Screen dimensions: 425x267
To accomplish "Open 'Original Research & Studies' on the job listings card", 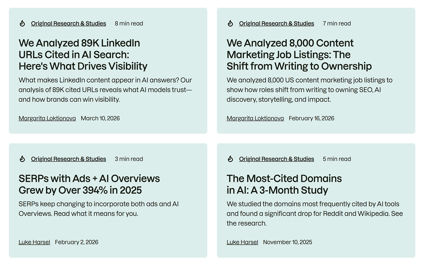I will click(276, 23).
